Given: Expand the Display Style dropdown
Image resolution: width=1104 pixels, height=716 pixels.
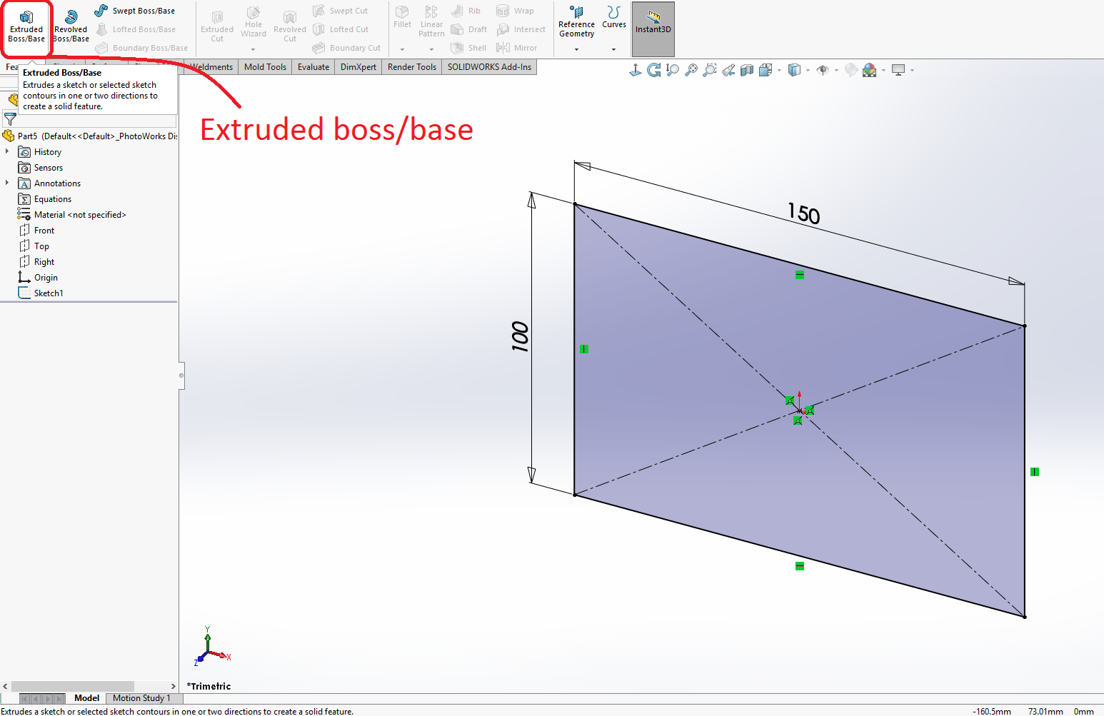Looking at the screenshot, I should [807, 70].
